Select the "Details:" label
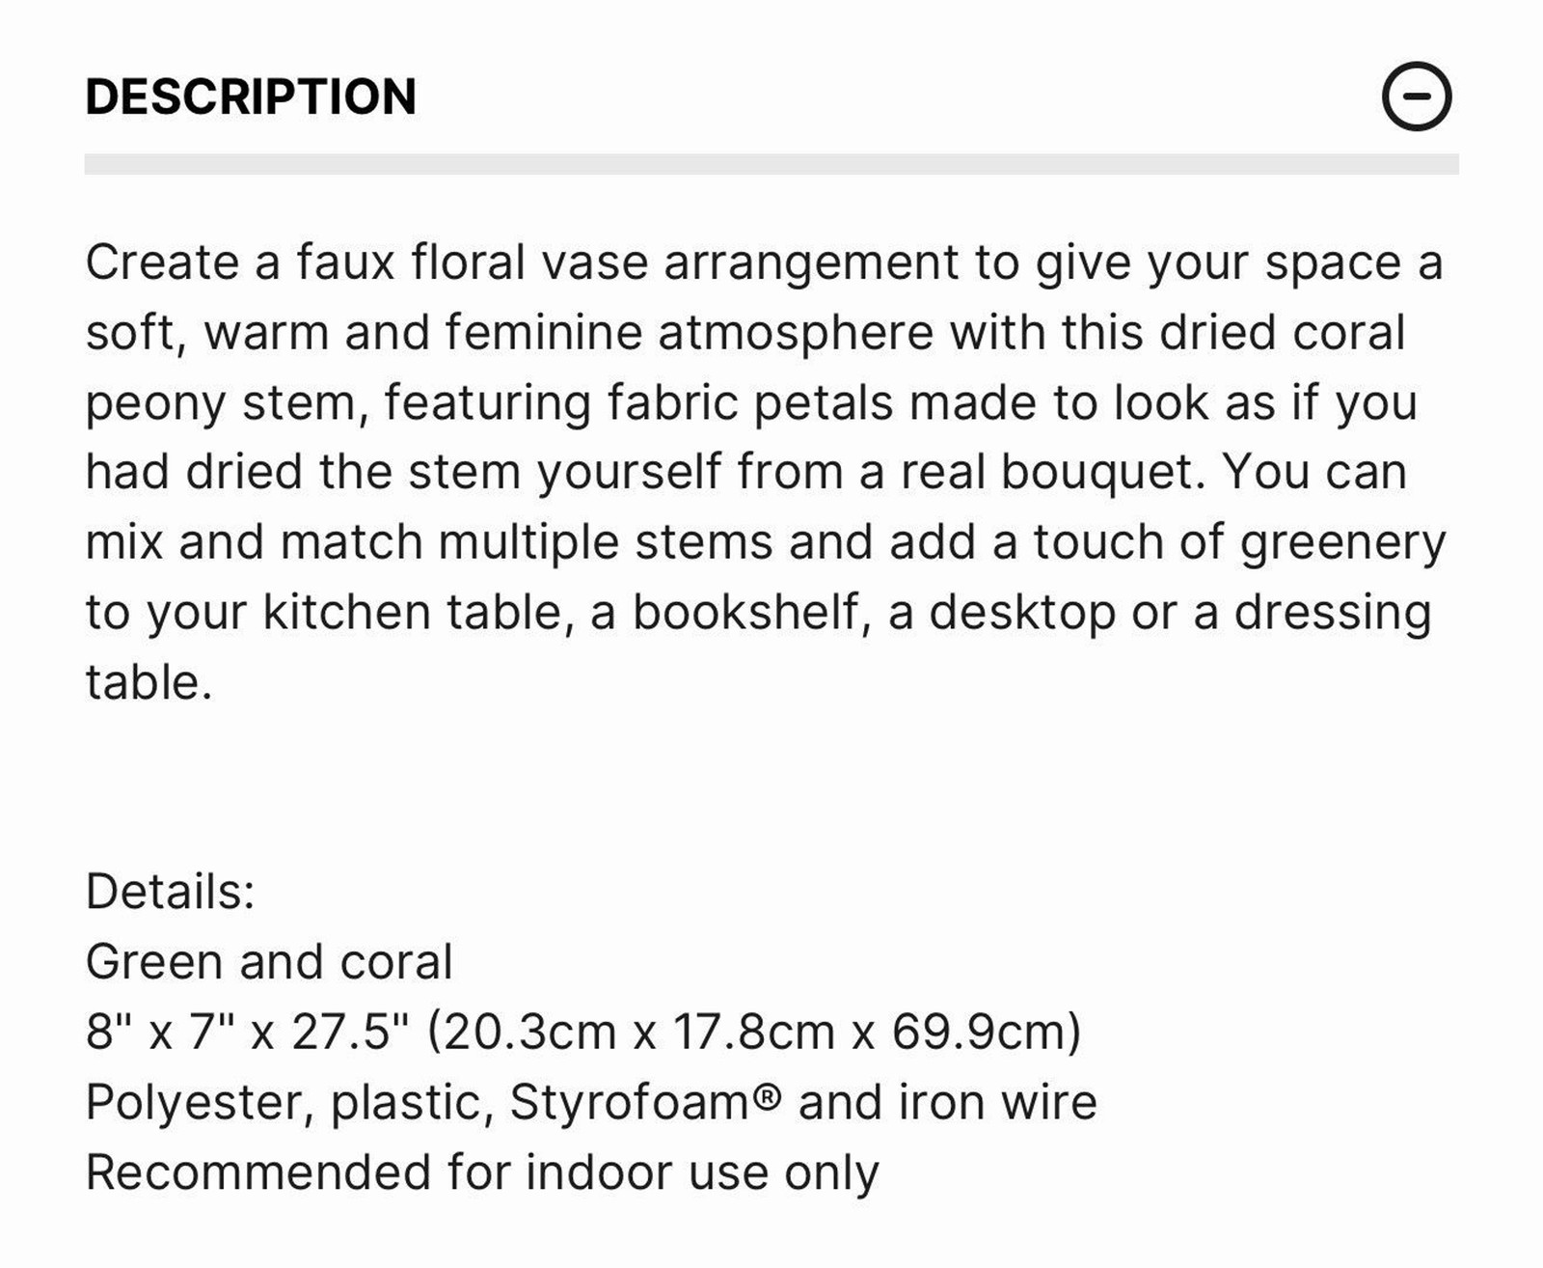The image size is (1543, 1268). point(170,891)
